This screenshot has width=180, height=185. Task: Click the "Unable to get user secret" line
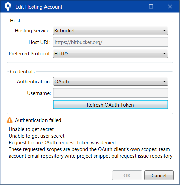click(x=36, y=136)
